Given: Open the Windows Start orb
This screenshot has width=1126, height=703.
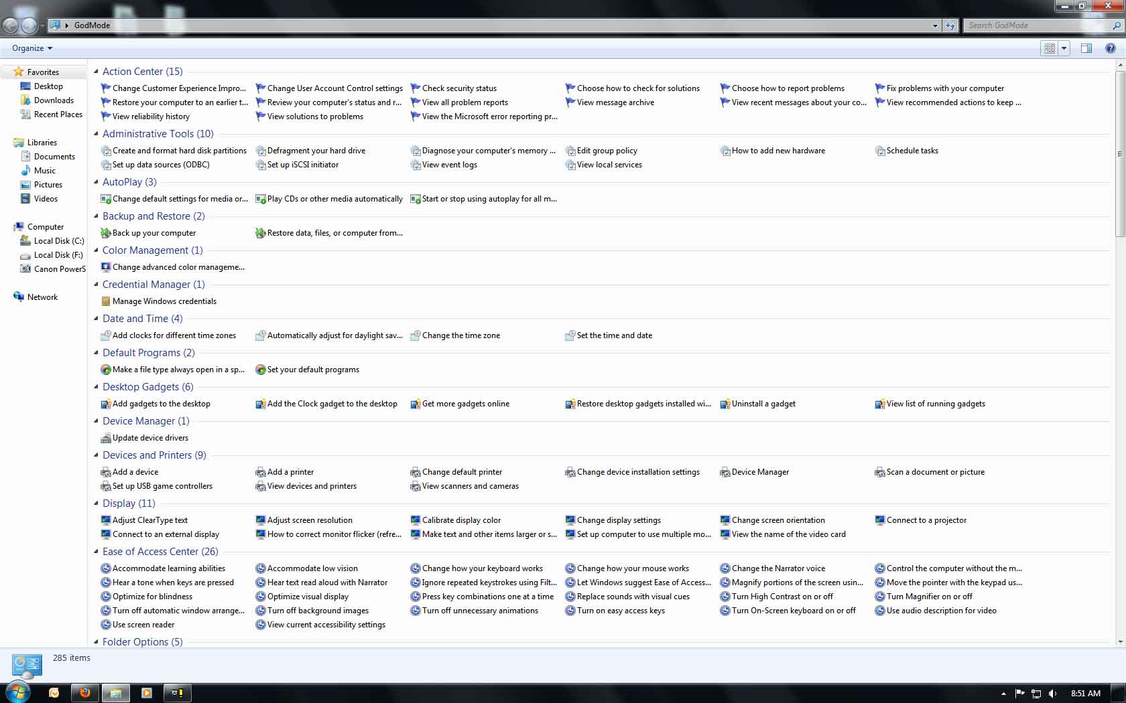Looking at the screenshot, I should [18, 692].
